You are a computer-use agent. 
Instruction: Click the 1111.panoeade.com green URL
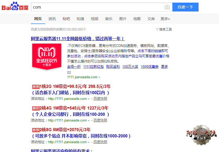click(x=82, y=77)
